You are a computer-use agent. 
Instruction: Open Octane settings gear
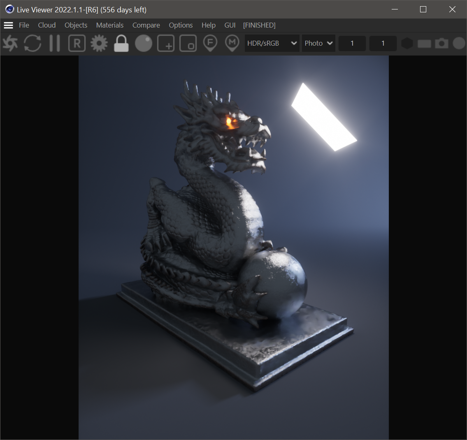(x=99, y=43)
